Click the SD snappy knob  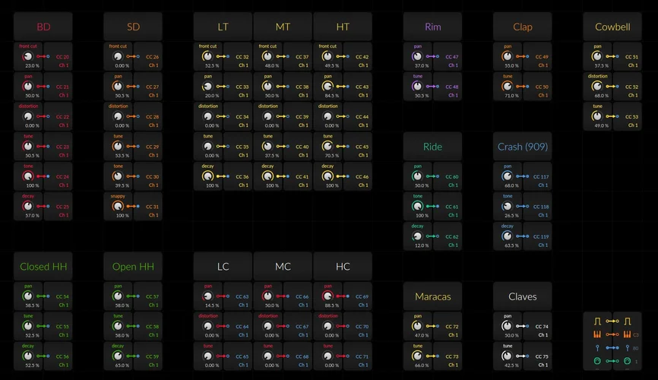coord(118,206)
